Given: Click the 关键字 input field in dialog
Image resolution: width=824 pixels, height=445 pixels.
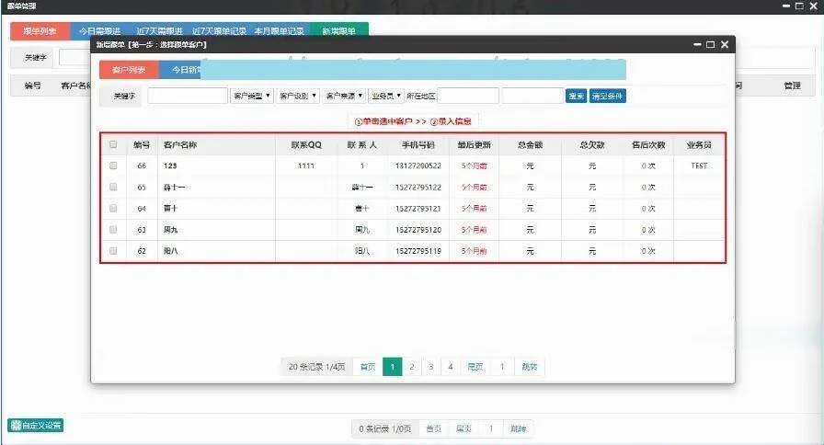Looking at the screenshot, I should pyautogui.click(x=188, y=96).
